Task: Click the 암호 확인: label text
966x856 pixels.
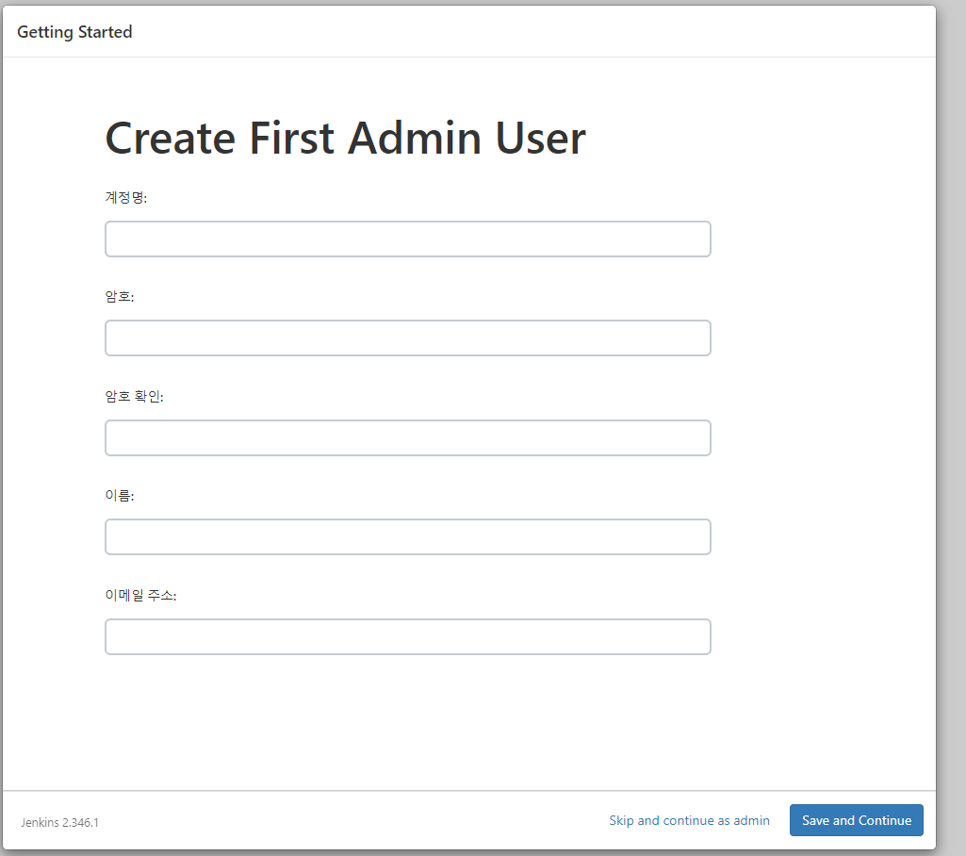Action: (134, 397)
